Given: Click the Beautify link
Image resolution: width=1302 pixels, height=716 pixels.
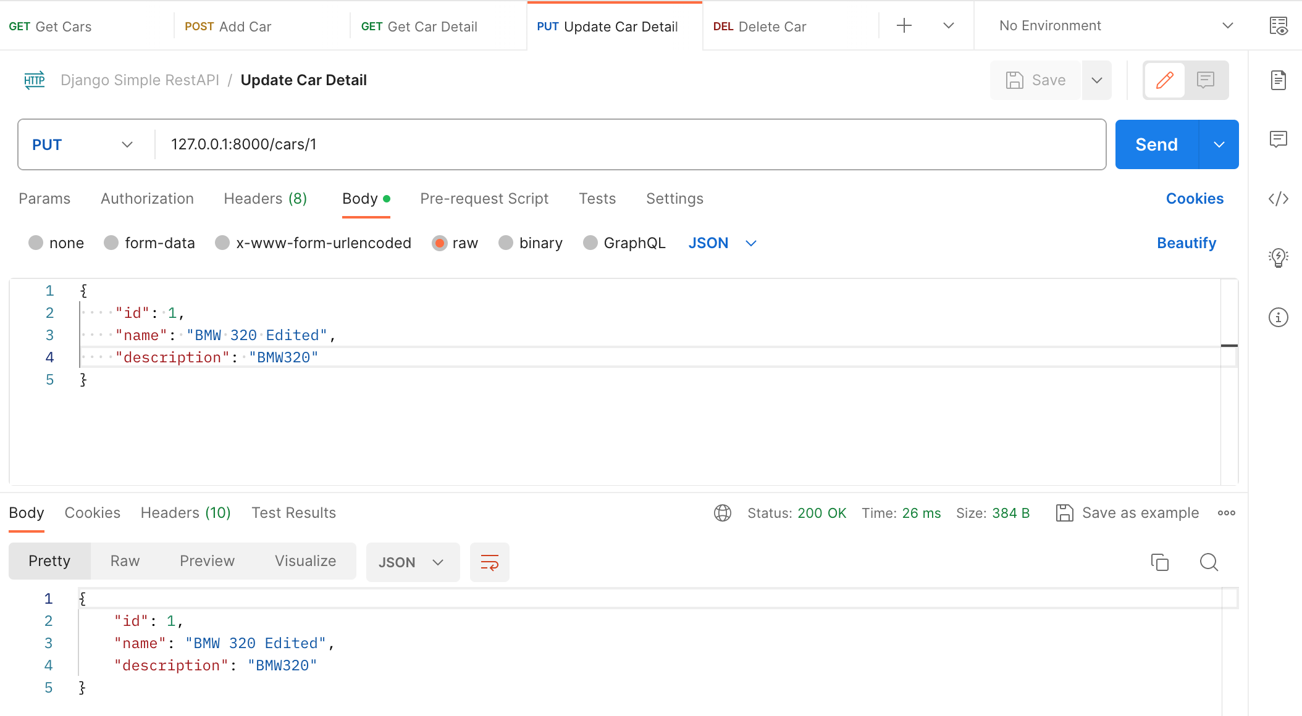Looking at the screenshot, I should click(x=1186, y=243).
